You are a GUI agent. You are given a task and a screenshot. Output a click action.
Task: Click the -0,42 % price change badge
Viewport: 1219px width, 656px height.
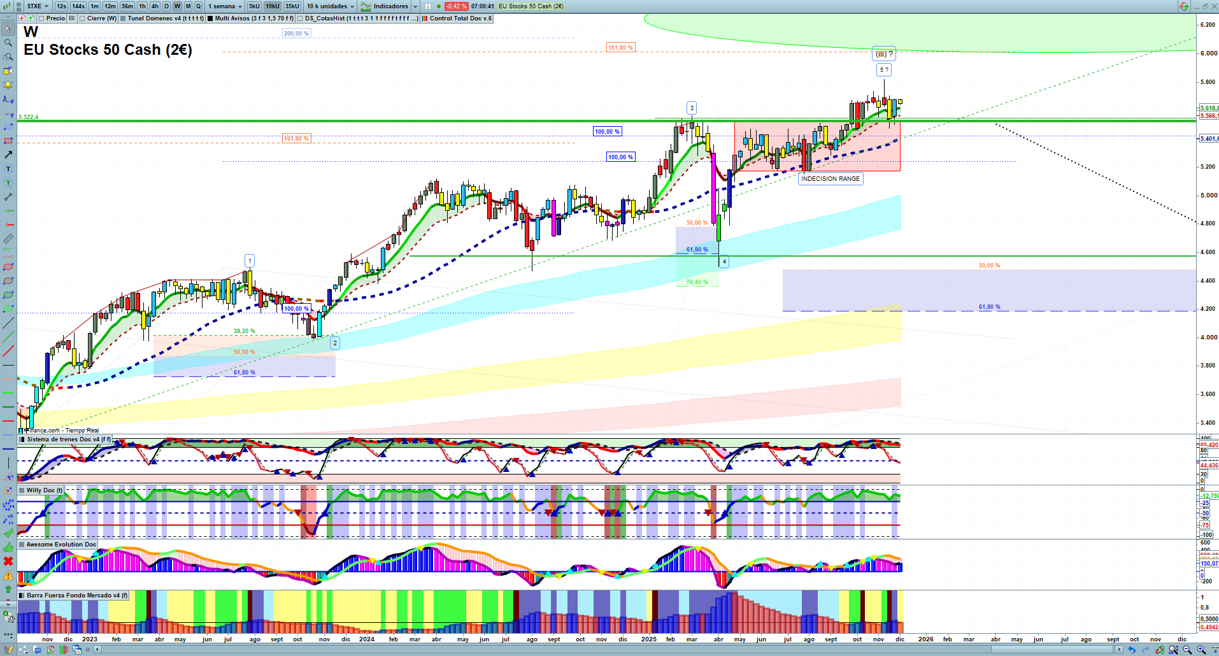tap(456, 6)
